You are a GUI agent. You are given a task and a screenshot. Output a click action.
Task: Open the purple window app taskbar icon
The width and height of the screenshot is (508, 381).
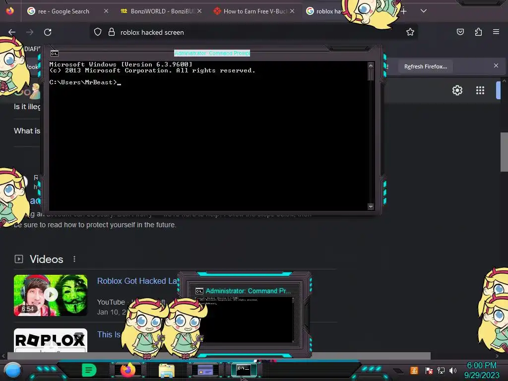205,370
